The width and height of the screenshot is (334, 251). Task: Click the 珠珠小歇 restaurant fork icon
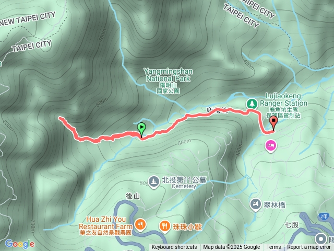tap(164, 226)
